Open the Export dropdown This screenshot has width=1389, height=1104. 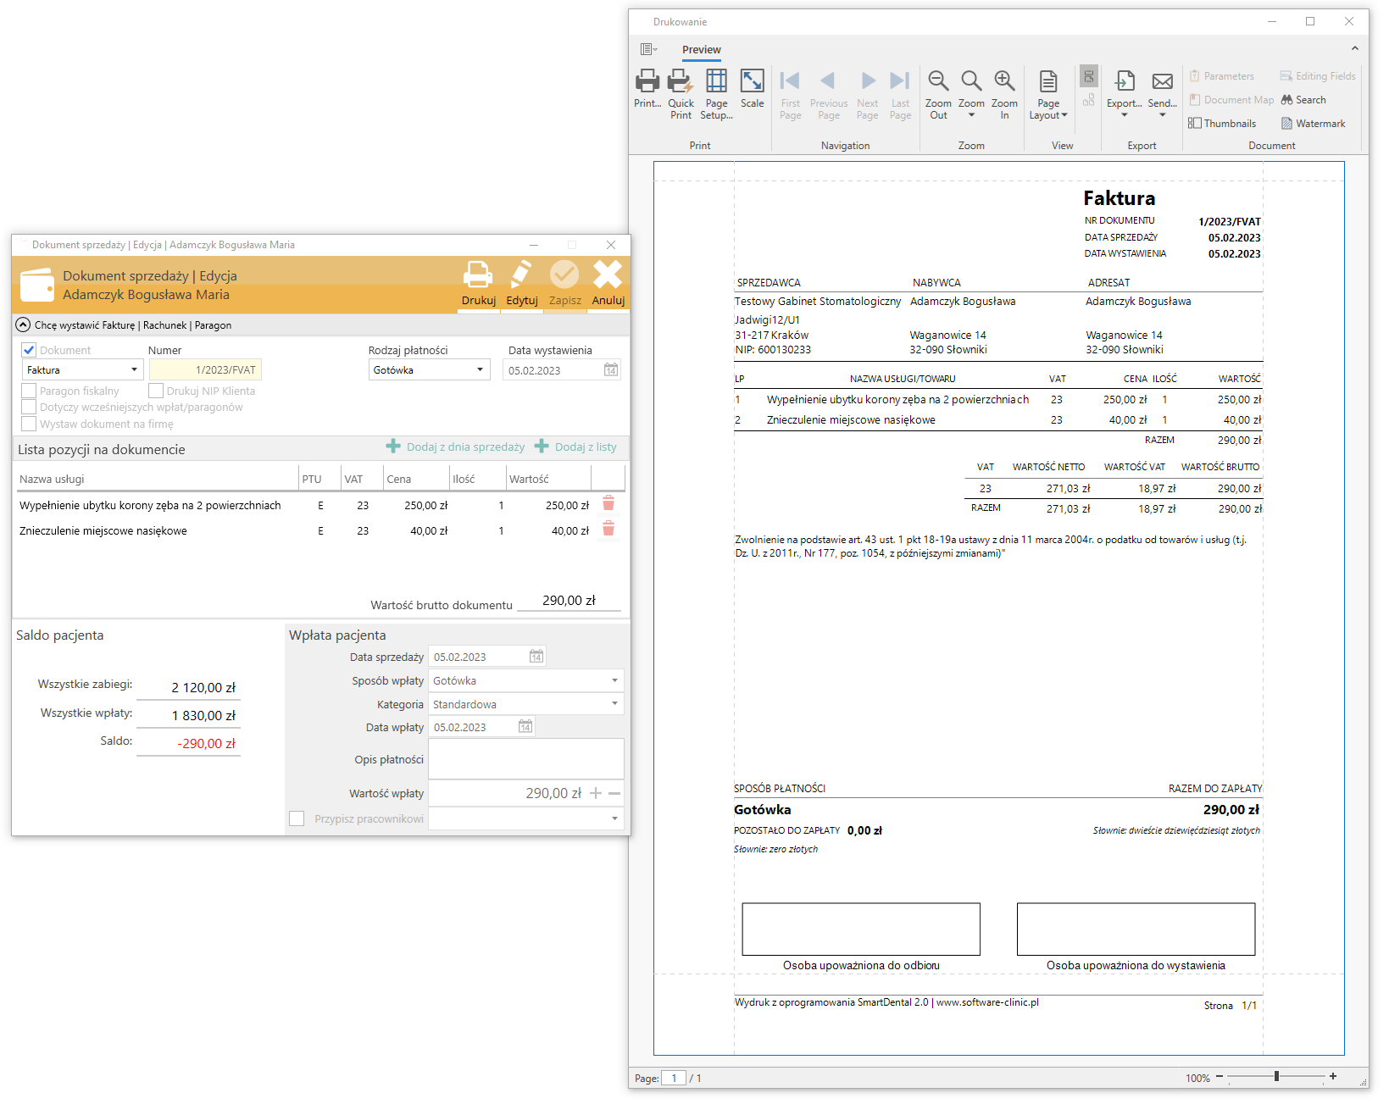[x=1125, y=93]
